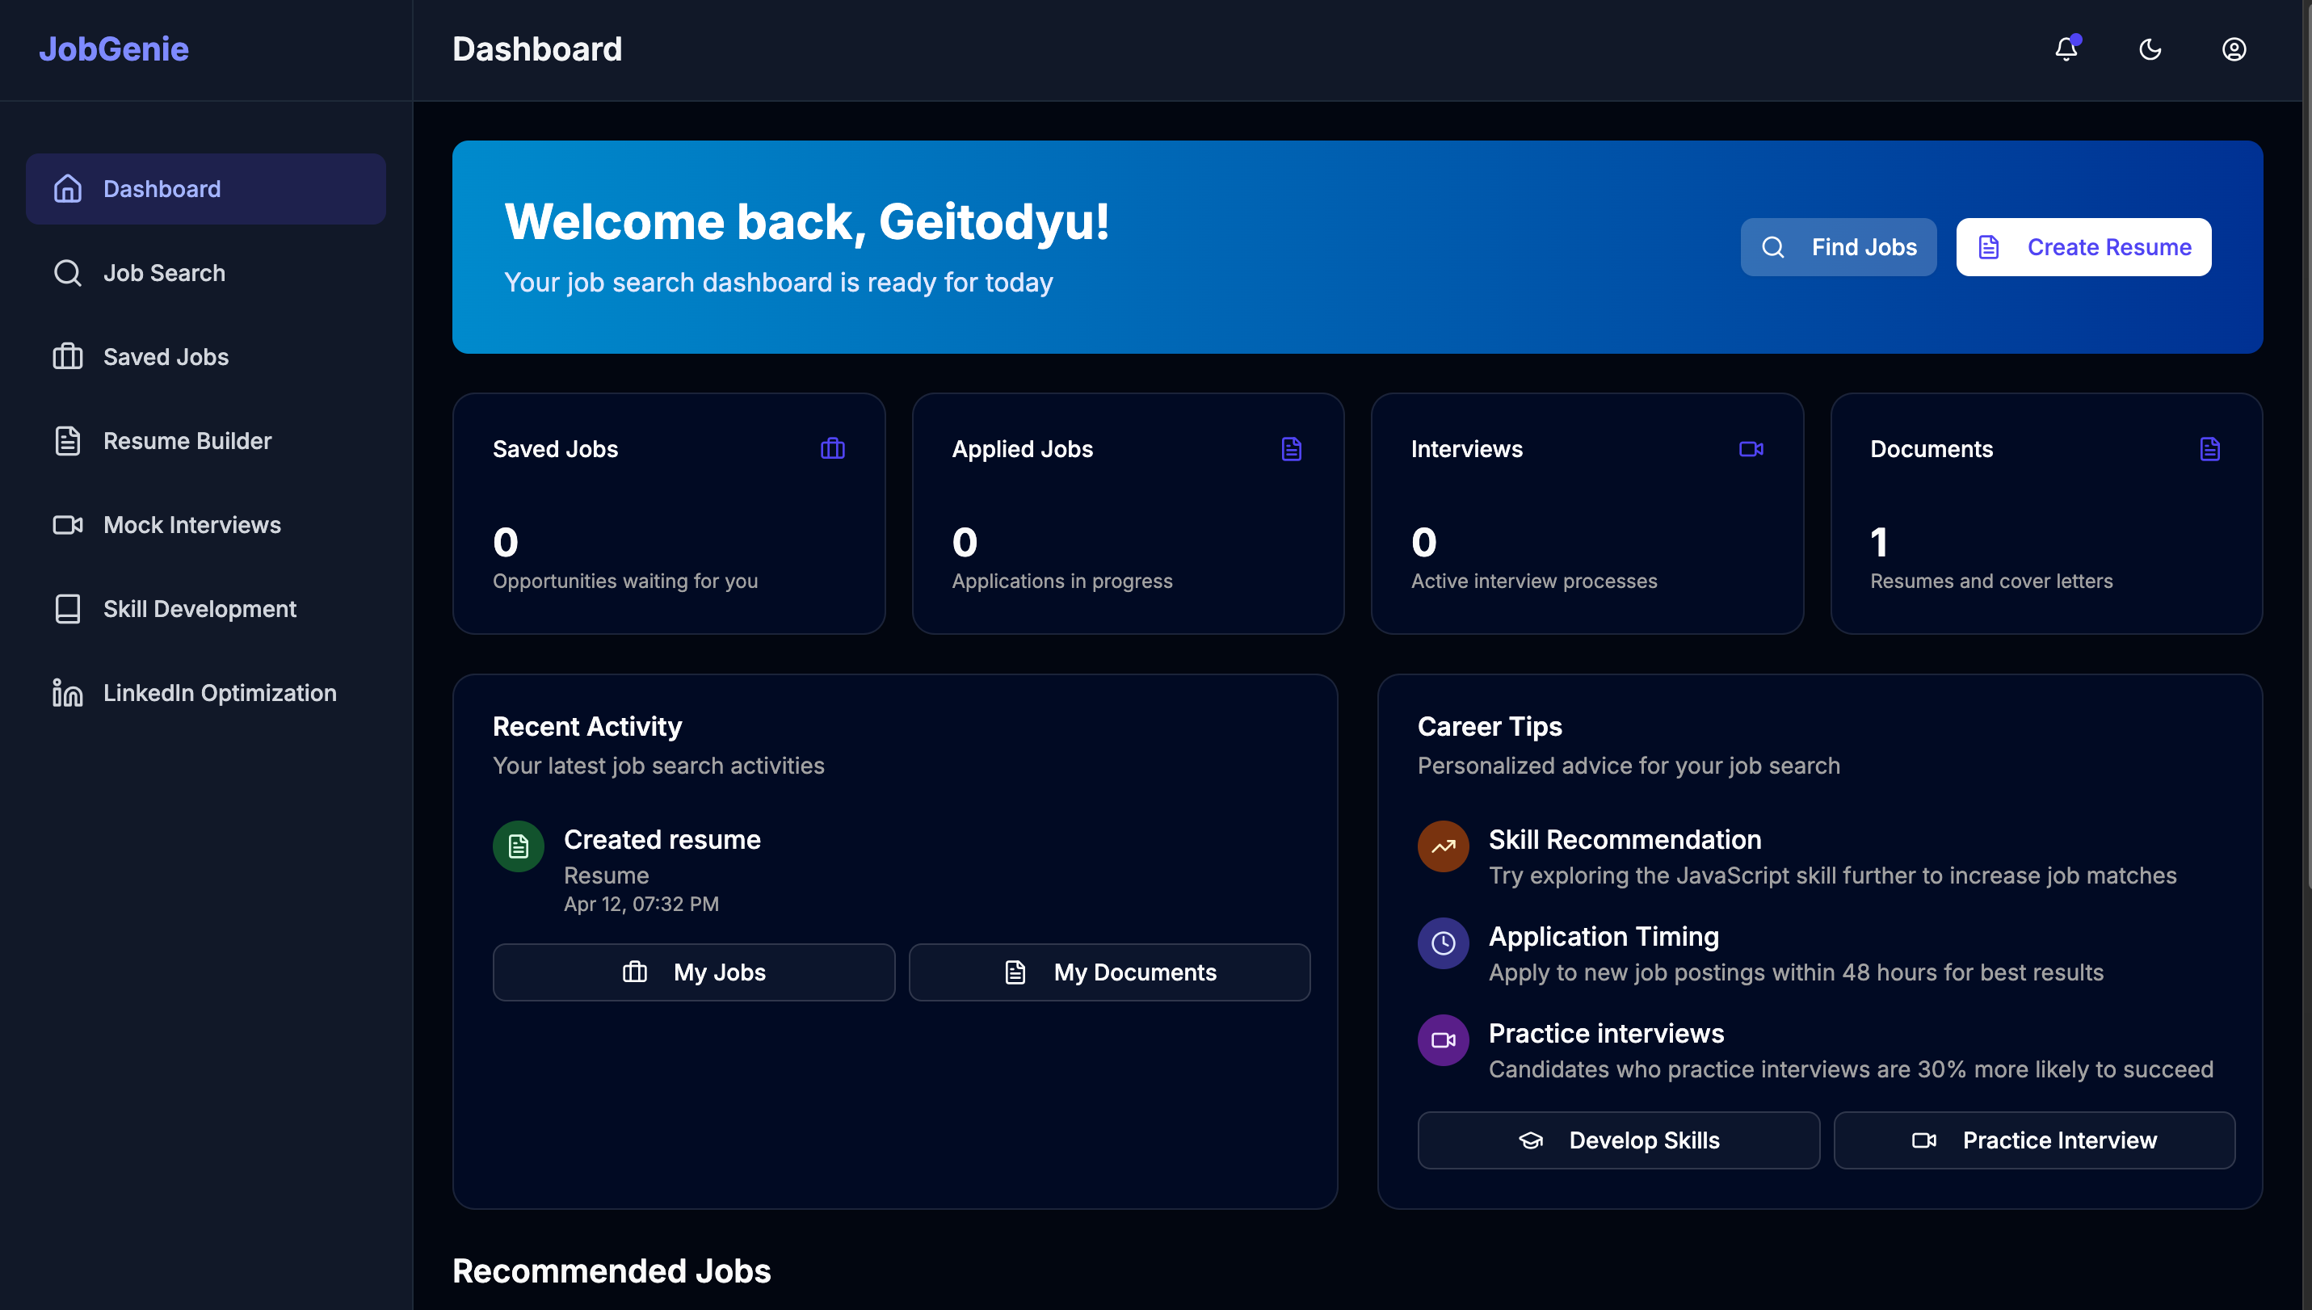
Task: Open My Documents button
Action: (x=1109, y=972)
